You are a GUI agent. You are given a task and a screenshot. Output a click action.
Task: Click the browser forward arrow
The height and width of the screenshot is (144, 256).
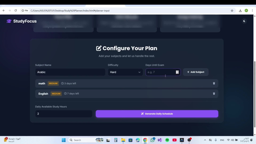[x=10, y=10]
